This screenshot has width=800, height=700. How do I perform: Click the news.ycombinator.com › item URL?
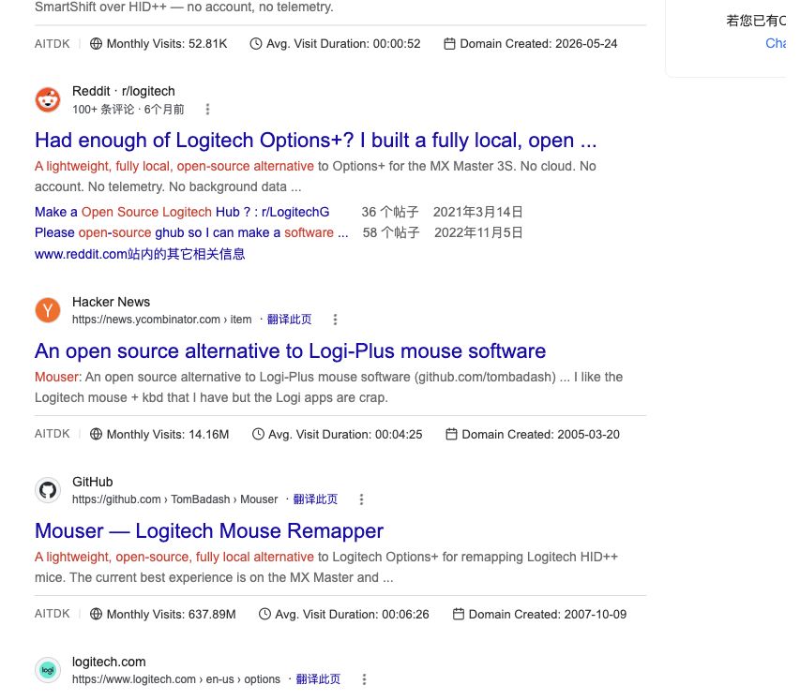[x=161, y=320]
